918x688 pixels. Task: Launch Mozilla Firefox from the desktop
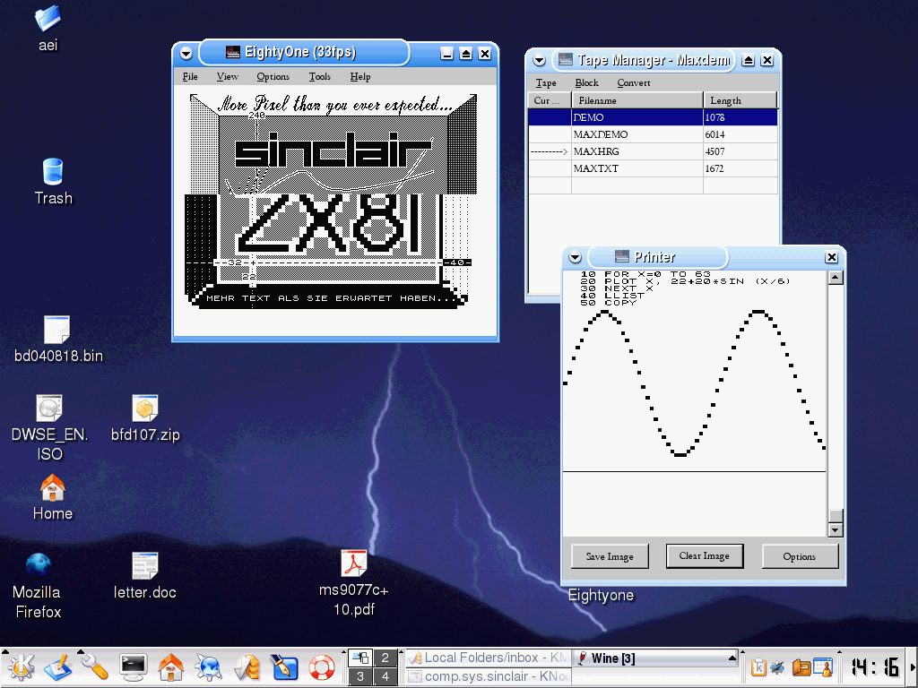[x=39, y=565]
